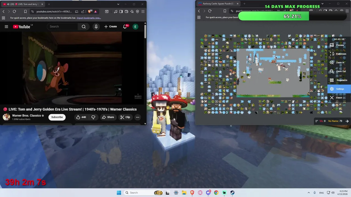Open YouTube notifications bell
This screenshot has height=197, width=351.
(125, 27)
